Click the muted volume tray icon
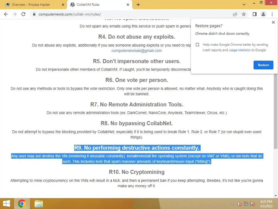The width and height of the screenshot is (278, 209). (x=239, y=204)
